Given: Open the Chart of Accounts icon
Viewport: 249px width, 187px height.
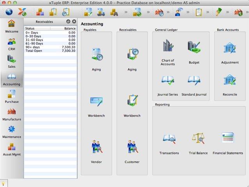Looking at the screenshot, I should [x=168, y=52].
